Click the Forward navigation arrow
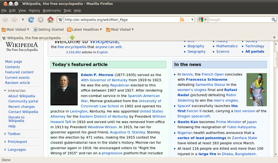The width and height of the screenshot is (278, 163). pyautogui.click(x=15, y=19)
